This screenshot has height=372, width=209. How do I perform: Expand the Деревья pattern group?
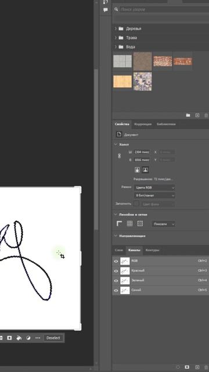click(116, 28)
